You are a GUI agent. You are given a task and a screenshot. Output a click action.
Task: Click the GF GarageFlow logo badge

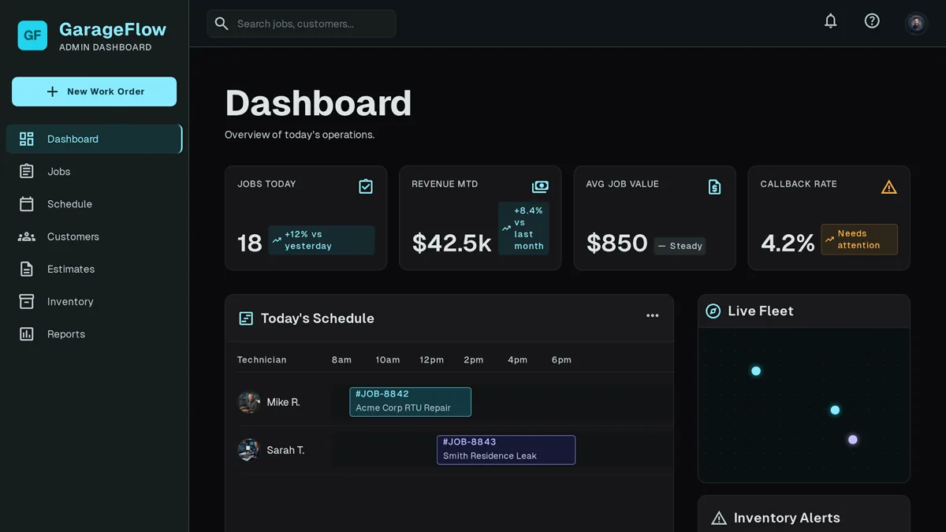(32, 35)
